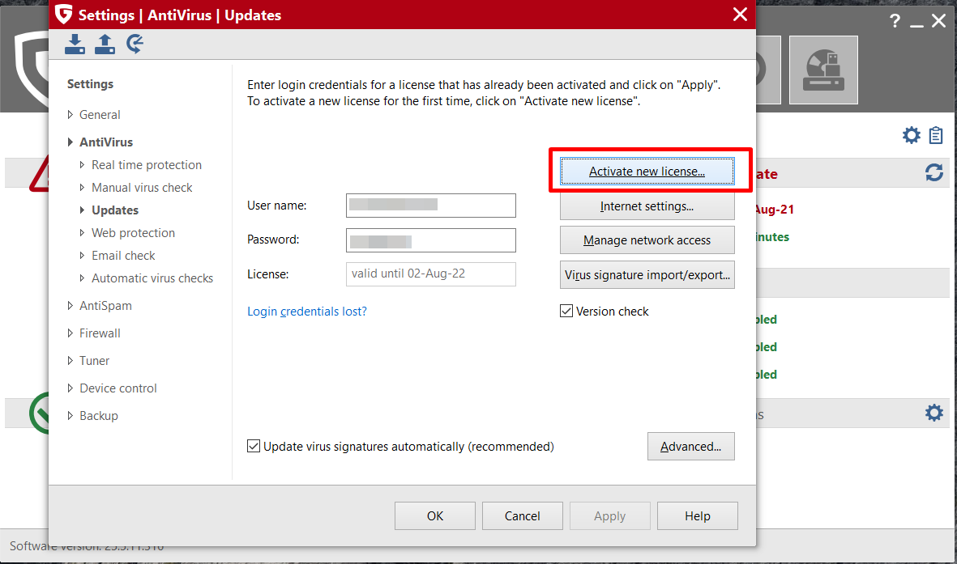Expand the Device control tree arrow
Viewport: 957px width, 564px height.
coord(70,388)
